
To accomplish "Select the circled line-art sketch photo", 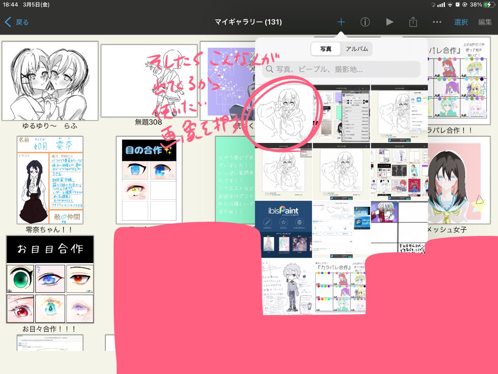I will (x=283, y=113).
